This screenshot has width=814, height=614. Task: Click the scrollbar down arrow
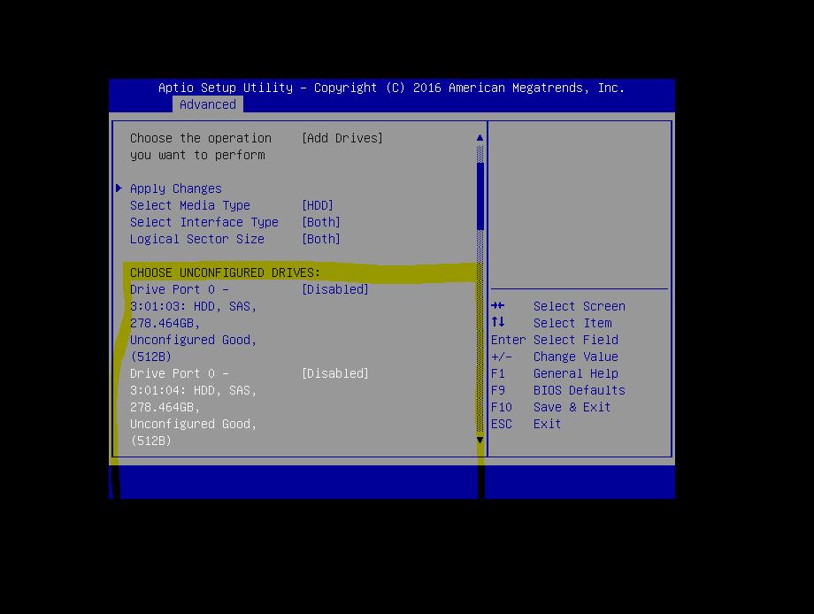tap(480, 440)
